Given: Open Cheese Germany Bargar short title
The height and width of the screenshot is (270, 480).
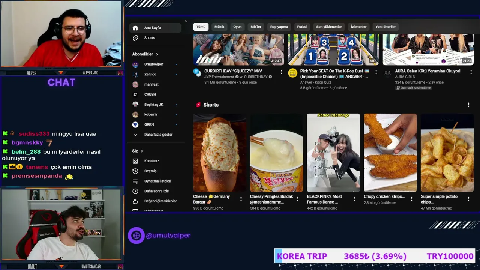Looking at the screenshot, I should pyautogui.click(x=211, y=199).
